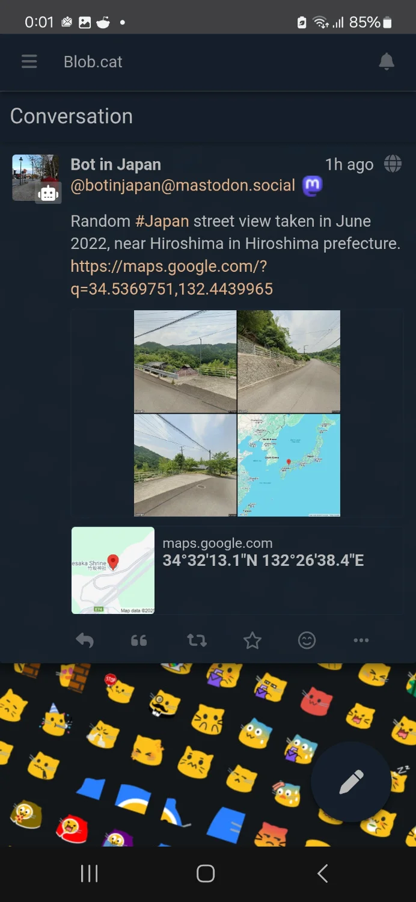Image resolution: width=416 pixels, height=902 pixels.
Task: Open the maps.google.com coordinates link
Action: (x=172, y=277)
